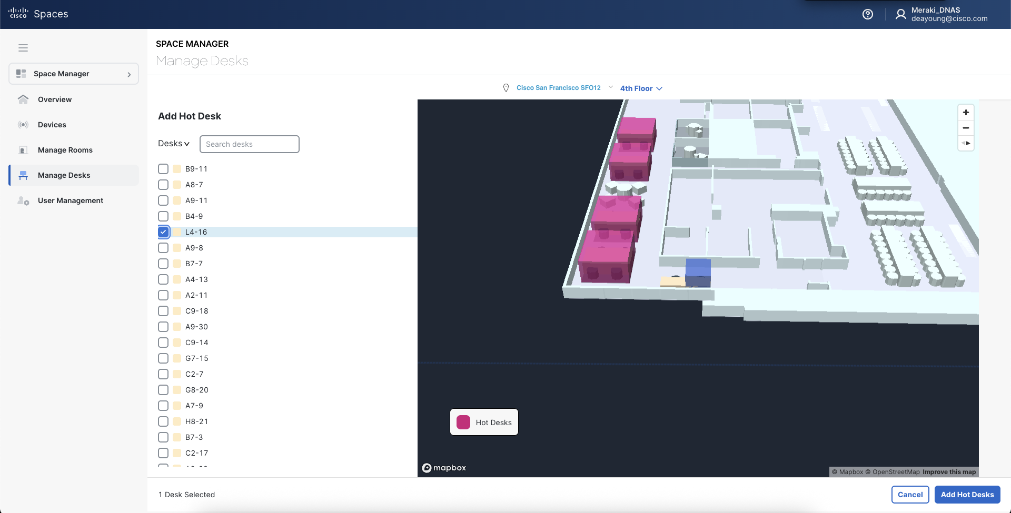Click the help question mark icon
This screenshot has height=513, width=1011.
click(x=867, y=14)
